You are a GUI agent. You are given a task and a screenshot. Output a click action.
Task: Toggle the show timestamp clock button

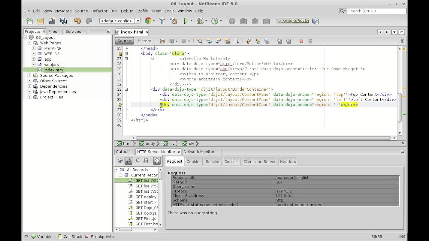click(157, 161)
